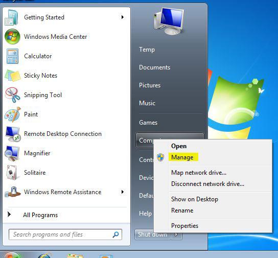Open Getting Started icon
278x258 pixels.
pos(12,17)
